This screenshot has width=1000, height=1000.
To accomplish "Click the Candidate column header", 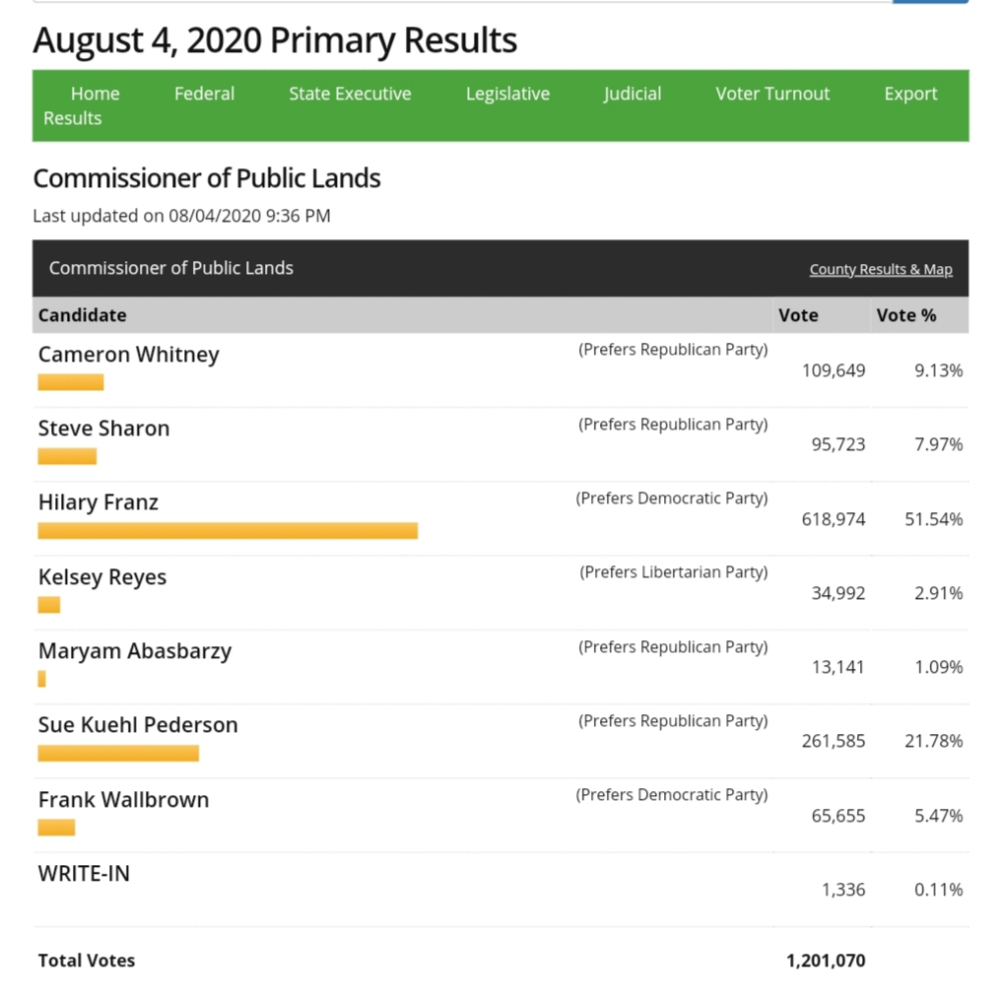I will coord(83,315).
